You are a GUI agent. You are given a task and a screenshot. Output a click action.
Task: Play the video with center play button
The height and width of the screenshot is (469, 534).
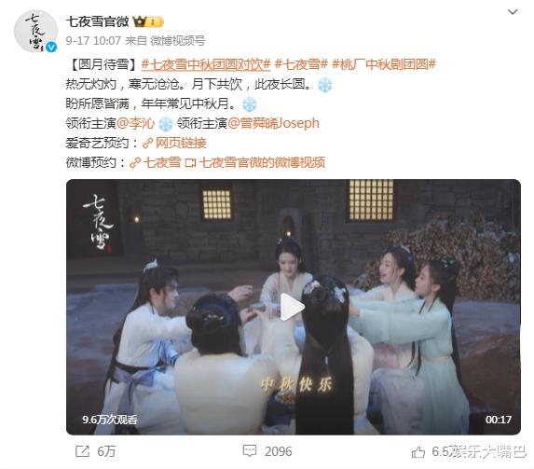pos(292,307)
